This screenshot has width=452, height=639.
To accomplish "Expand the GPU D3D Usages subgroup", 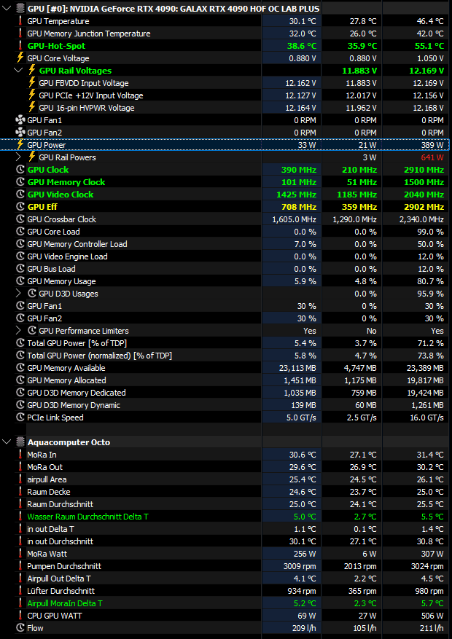I will [x=18, y=294].
